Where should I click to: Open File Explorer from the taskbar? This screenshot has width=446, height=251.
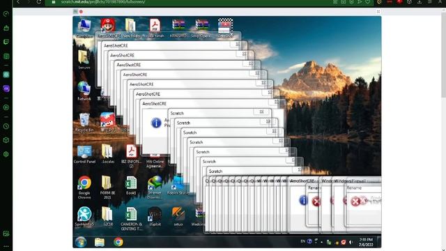(100, 242)
